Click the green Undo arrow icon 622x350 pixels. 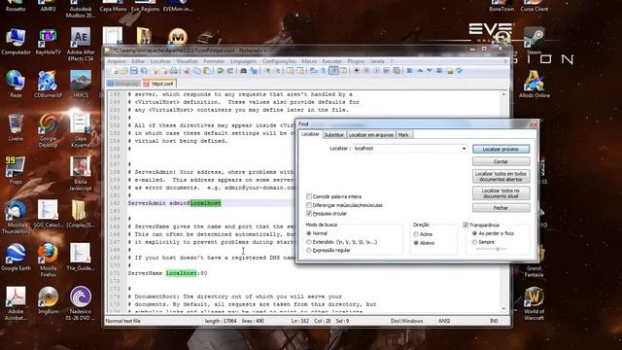(220, 71)
